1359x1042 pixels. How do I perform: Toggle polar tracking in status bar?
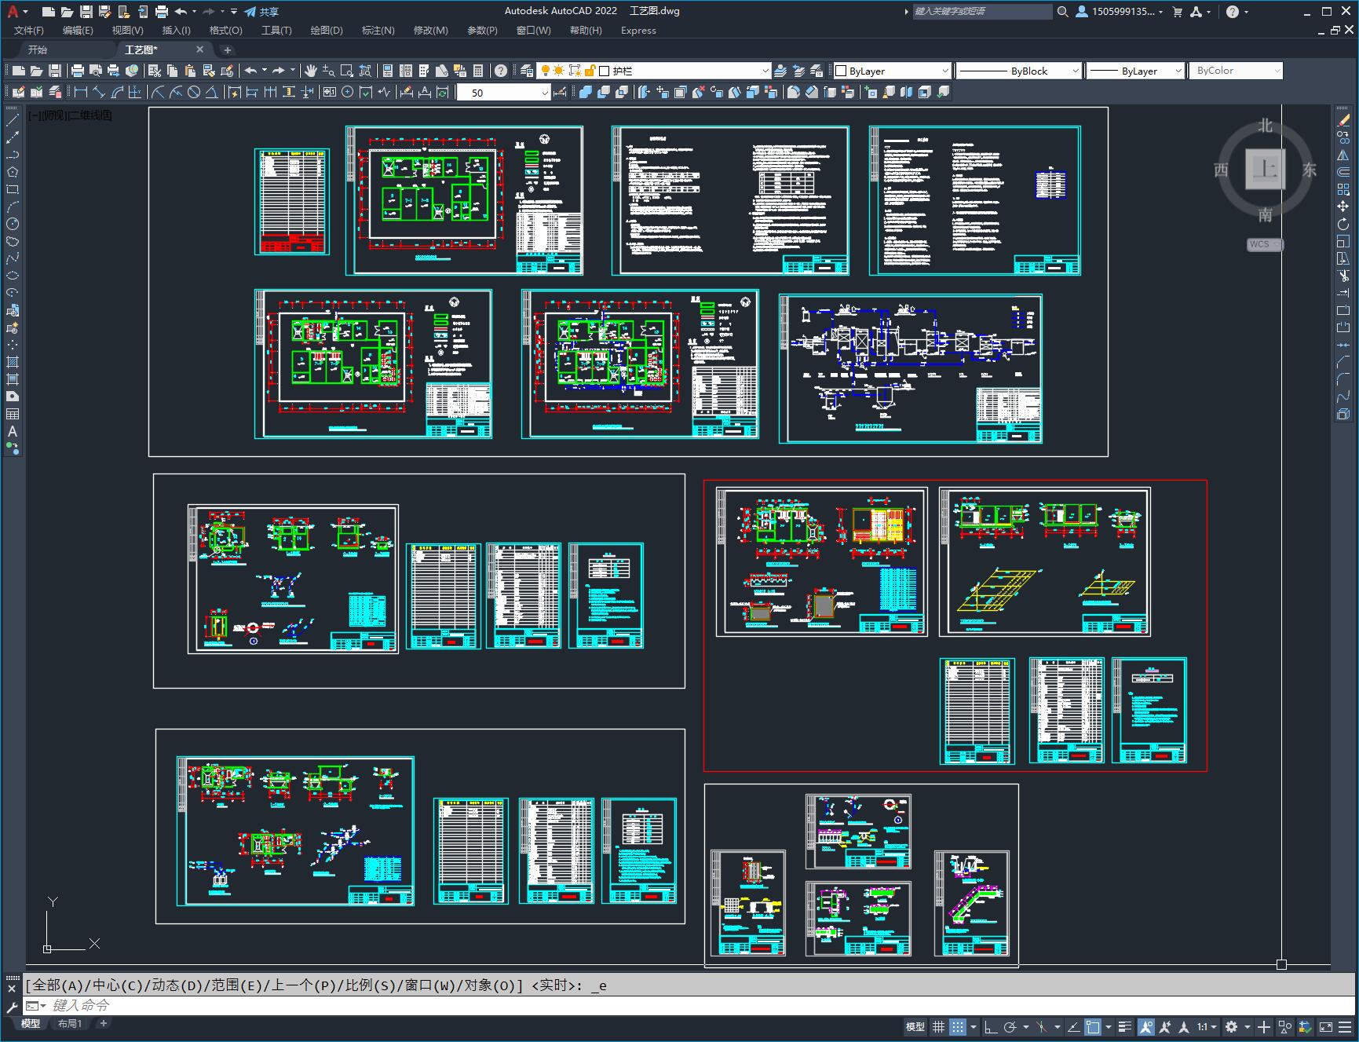click(1010, 1026)
